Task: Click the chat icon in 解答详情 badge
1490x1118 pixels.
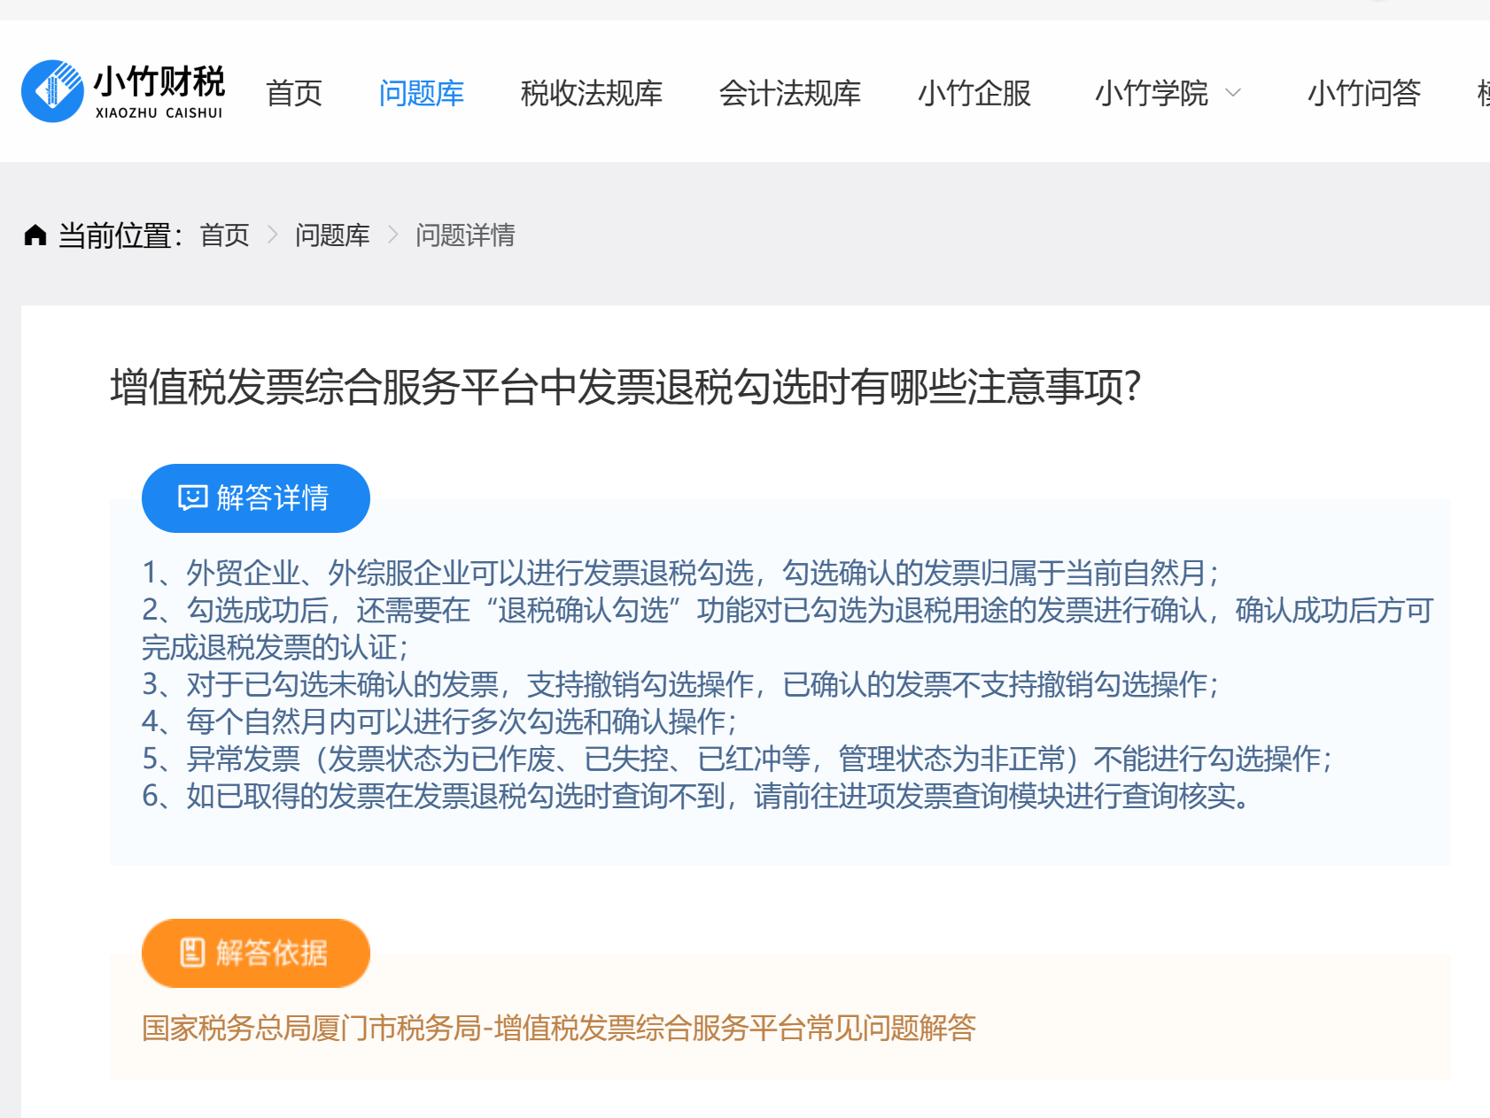Action: (x=192, y=497)
